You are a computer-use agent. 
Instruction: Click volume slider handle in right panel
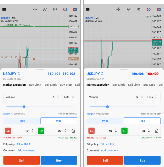point(107,107)
